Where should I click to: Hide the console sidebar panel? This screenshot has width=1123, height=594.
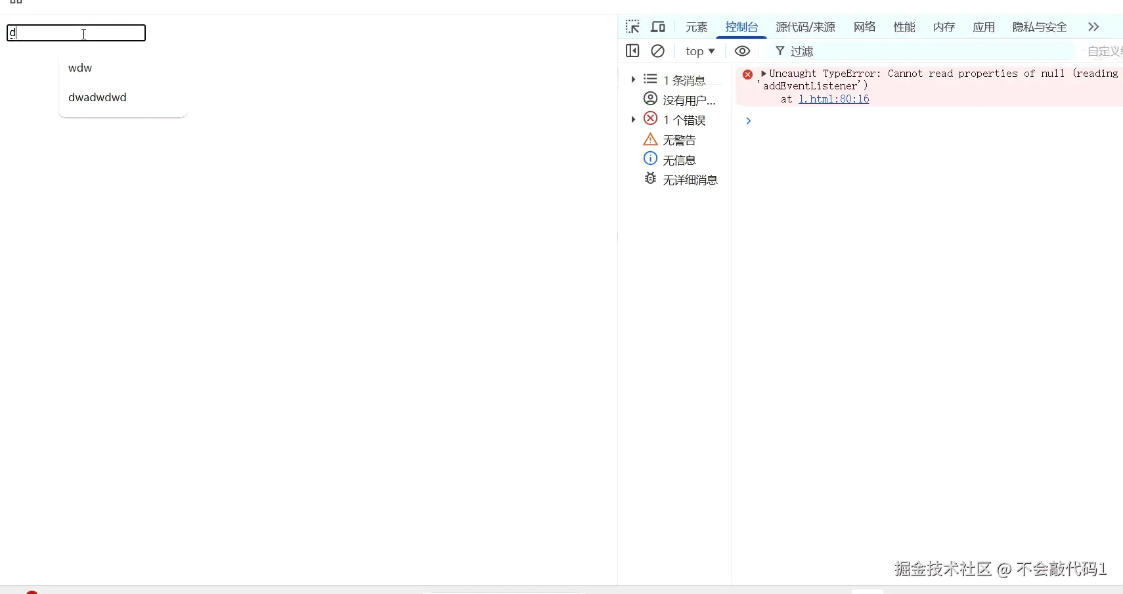[x=632, y=51]
